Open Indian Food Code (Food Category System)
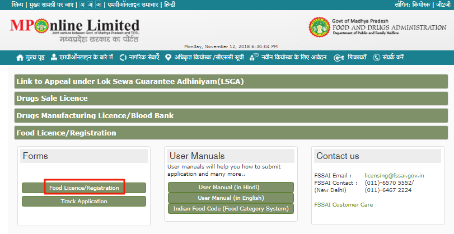This screenshot has height=234, width=454. (231, 208)
